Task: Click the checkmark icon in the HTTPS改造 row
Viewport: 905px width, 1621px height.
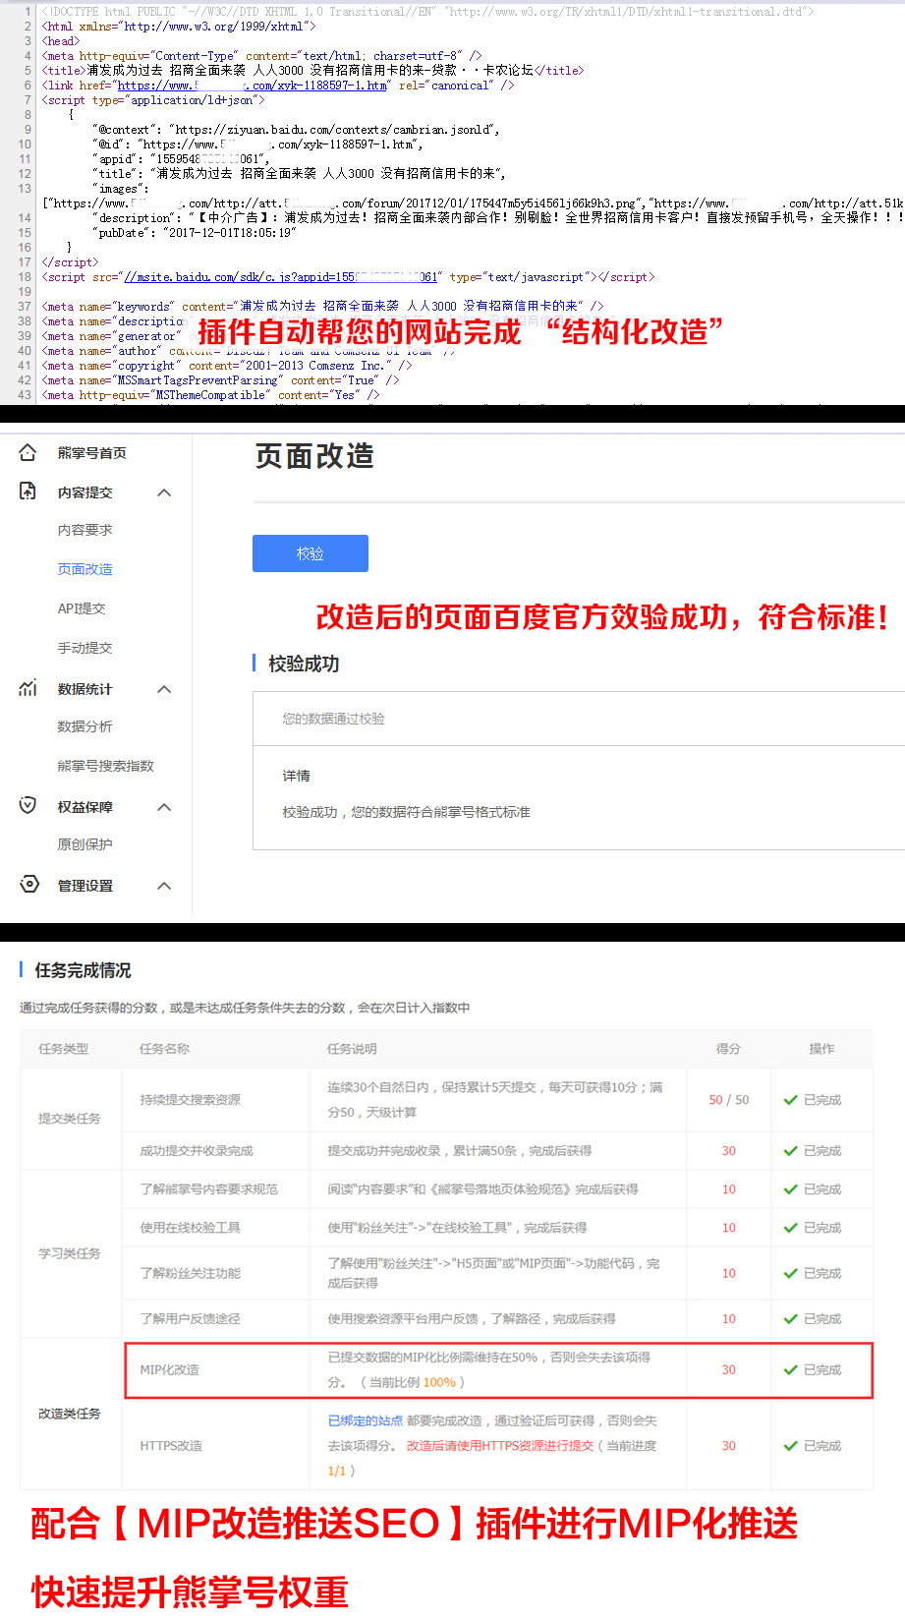Action: tap(790, 1446)
